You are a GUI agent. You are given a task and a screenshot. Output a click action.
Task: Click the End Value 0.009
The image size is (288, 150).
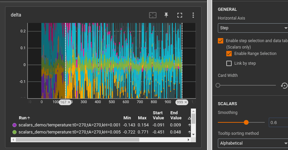tap(175, 125)
